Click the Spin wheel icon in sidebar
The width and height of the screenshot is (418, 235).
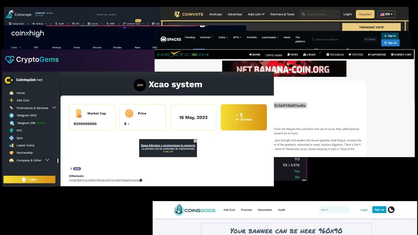point(11,138)
